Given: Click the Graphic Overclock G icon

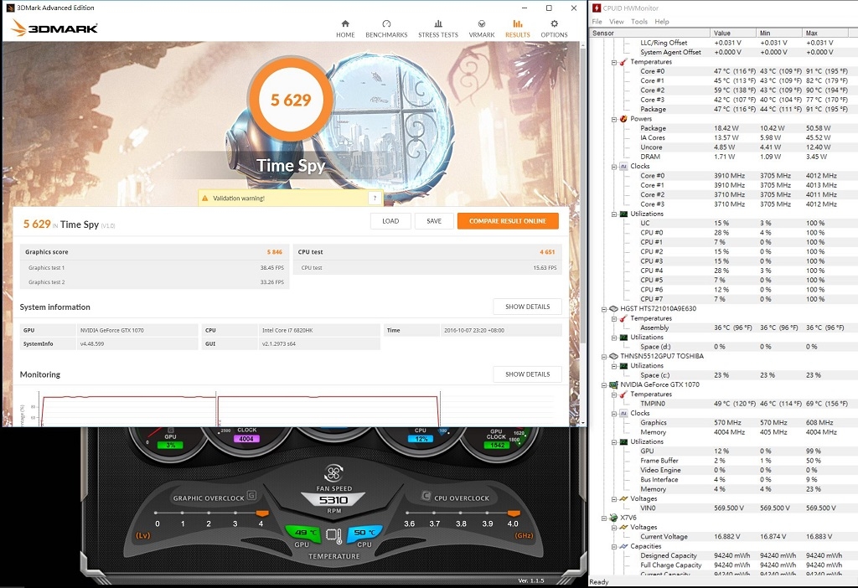Looking at the screenshot, I should tap(251, 496).
